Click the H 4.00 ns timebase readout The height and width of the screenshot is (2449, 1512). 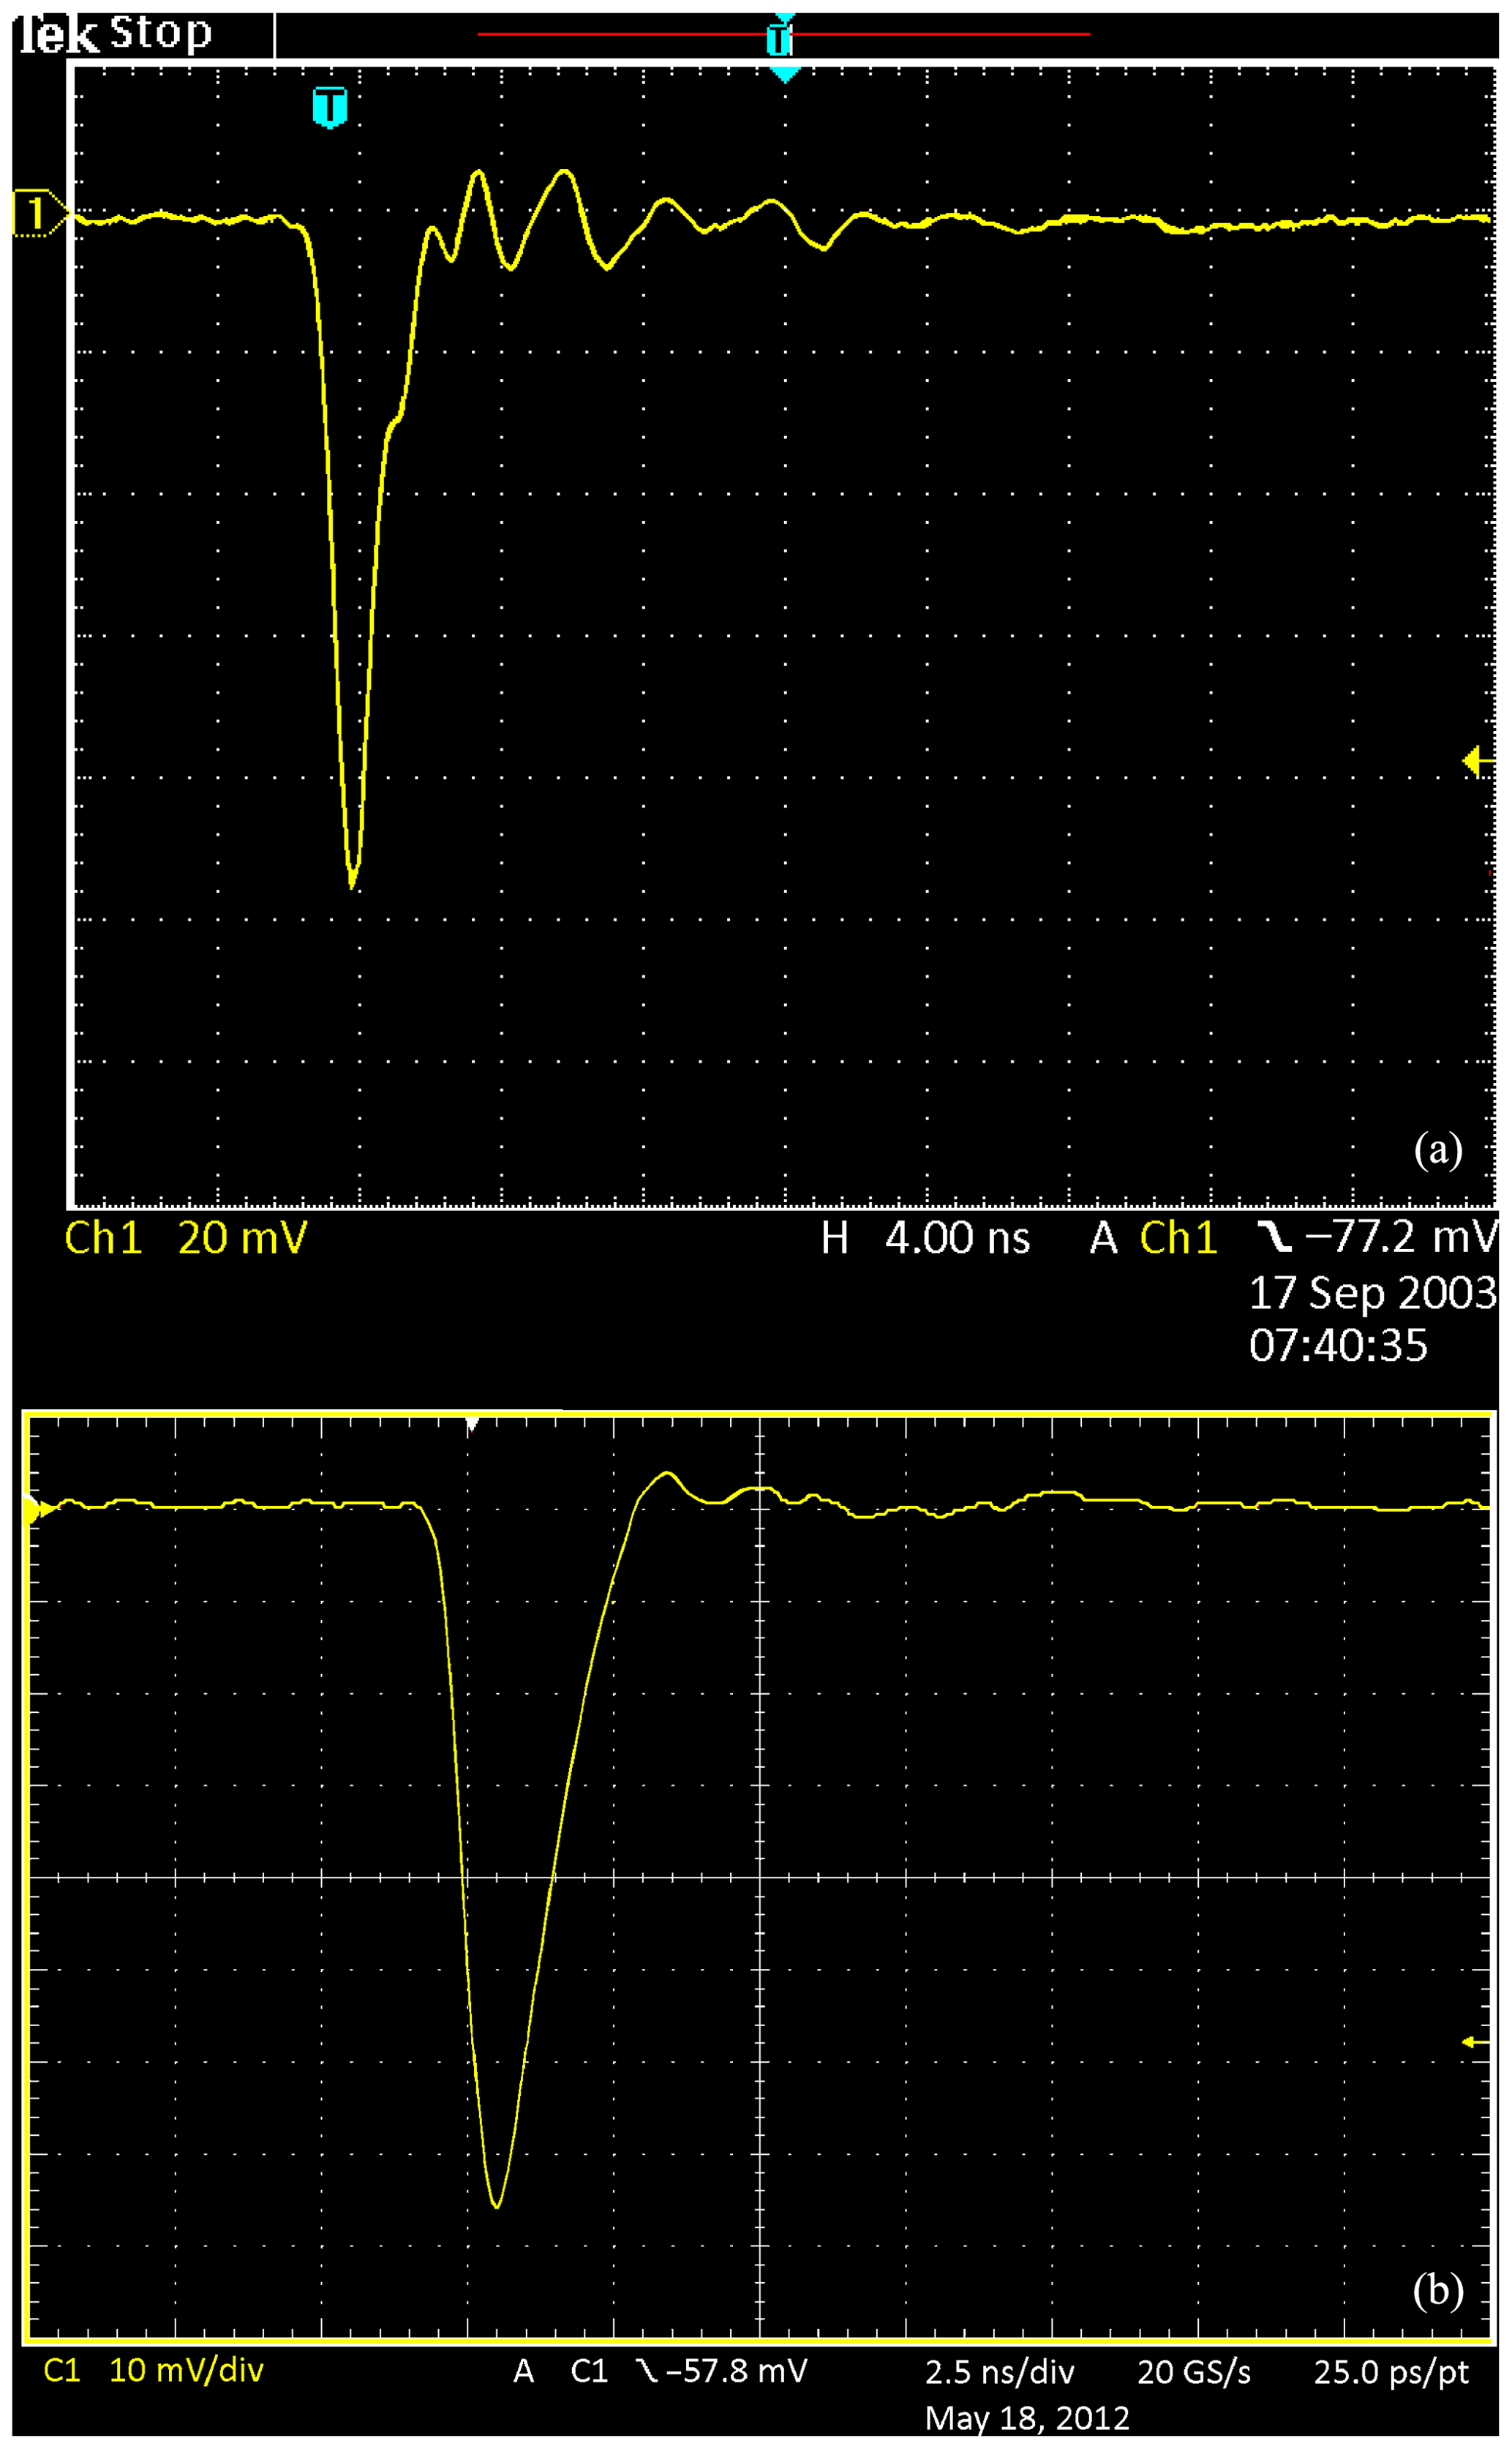(x=925, y=1238)
